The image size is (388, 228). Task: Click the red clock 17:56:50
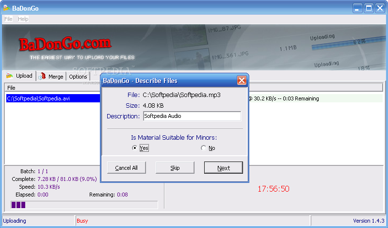pos(274,189)
